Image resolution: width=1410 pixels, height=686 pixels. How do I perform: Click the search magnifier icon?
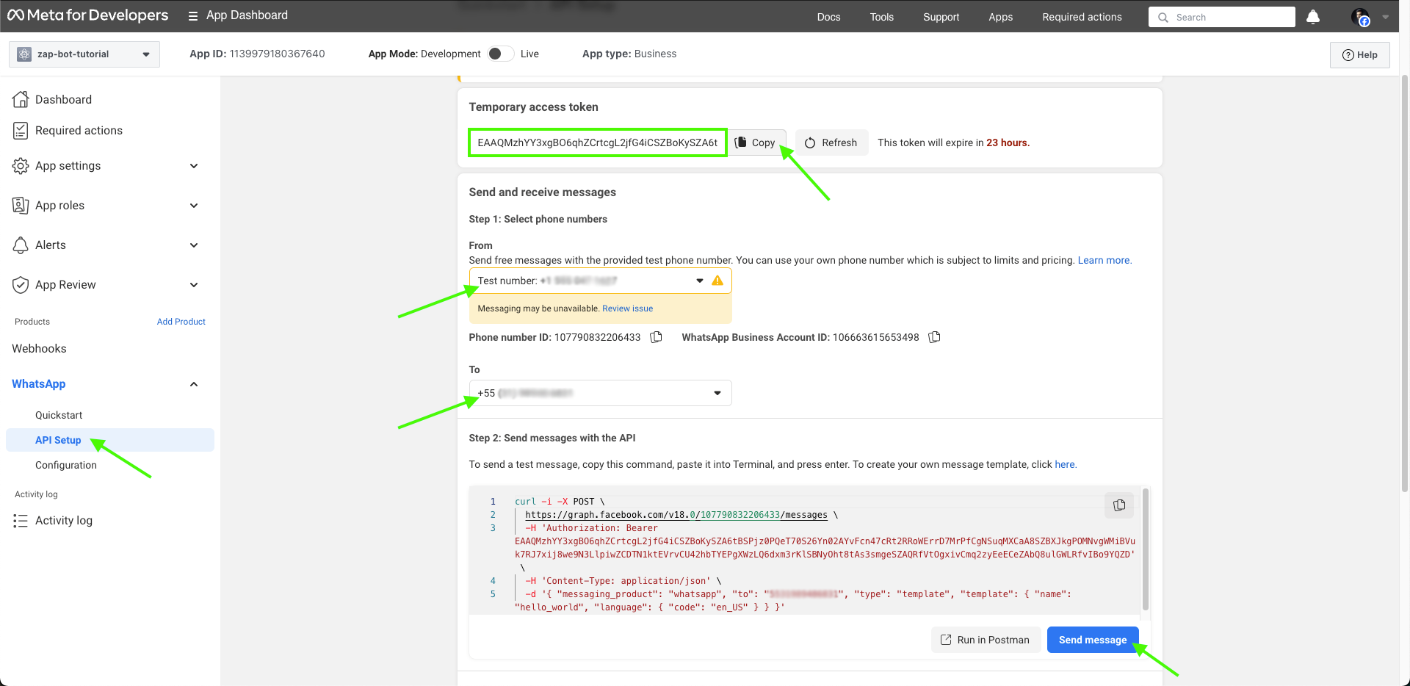coord(1163,18)
